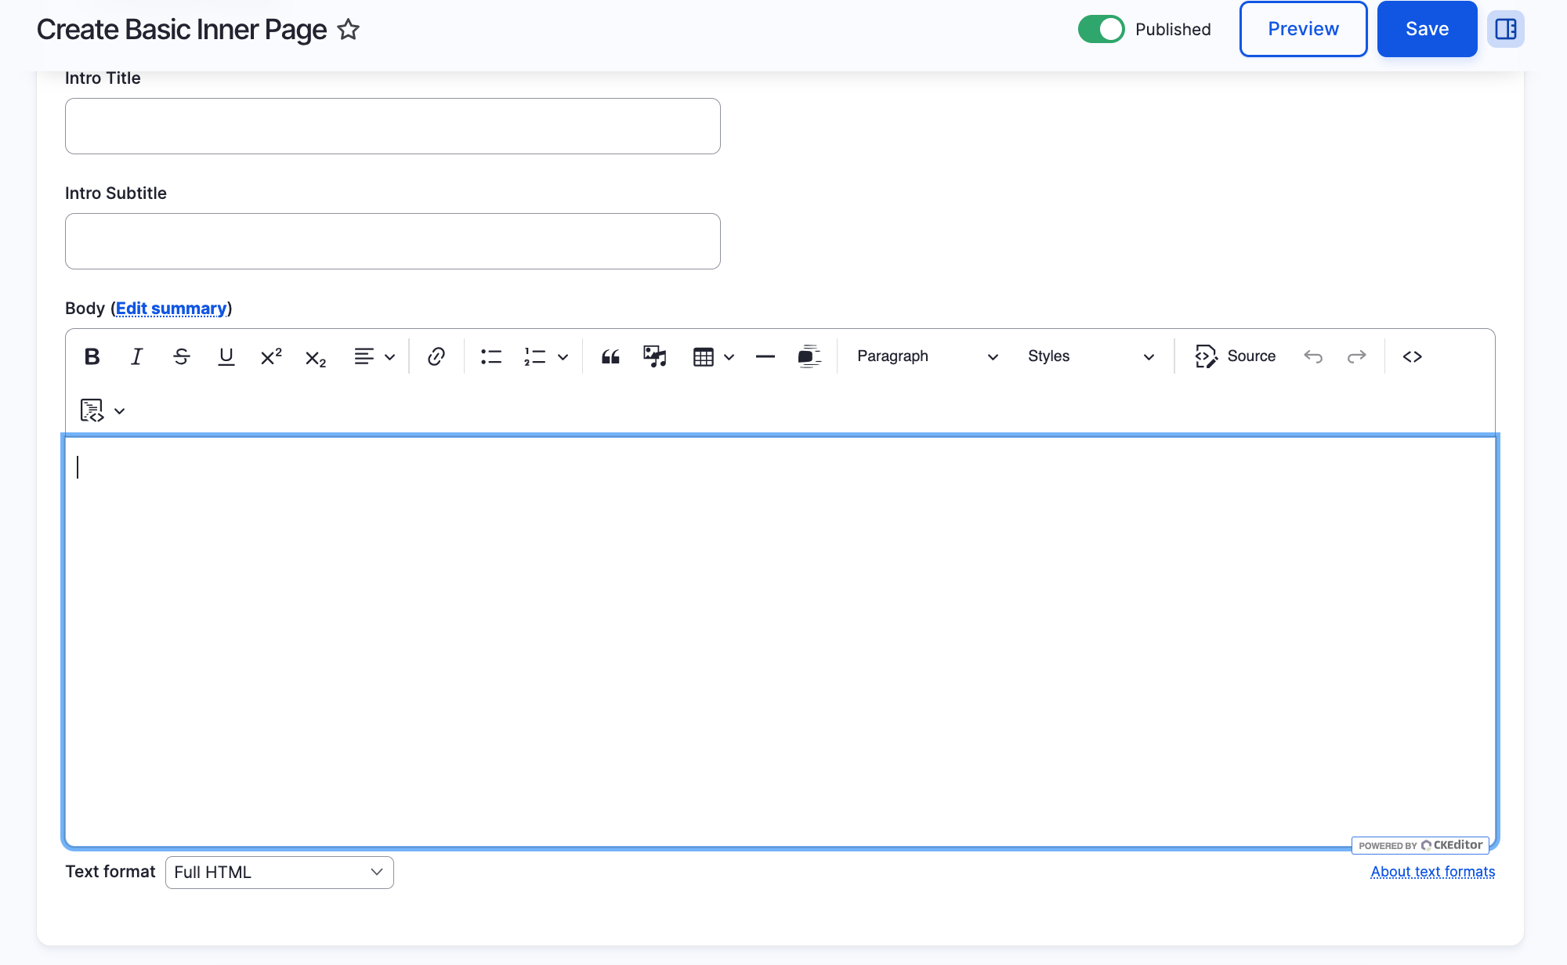Apply strikethrough formatting
This screenshot has height=965, width=1567.
coord(181,356)
